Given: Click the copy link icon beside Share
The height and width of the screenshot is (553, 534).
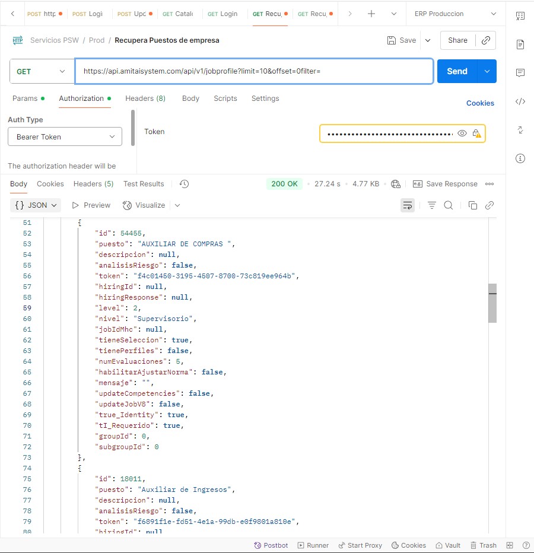Looking at the screenshot, I should pyautogui.click(x=485, y=40).
